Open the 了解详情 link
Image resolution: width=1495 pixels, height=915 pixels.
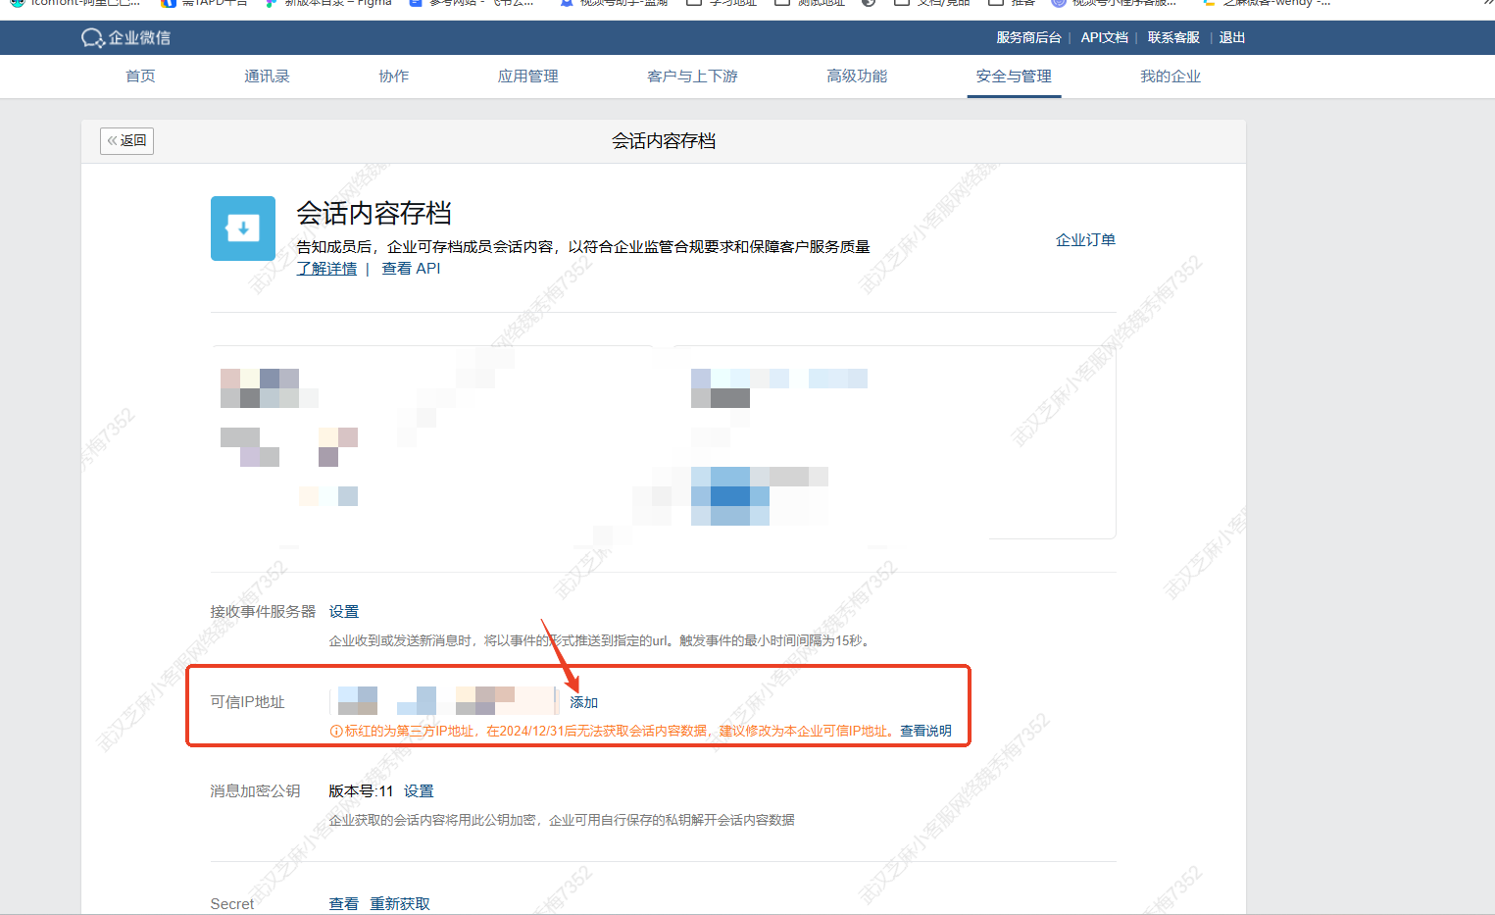[326, 268]
